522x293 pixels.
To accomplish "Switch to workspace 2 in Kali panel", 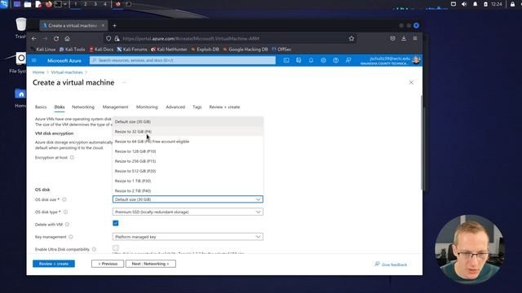I will (85, 4).
